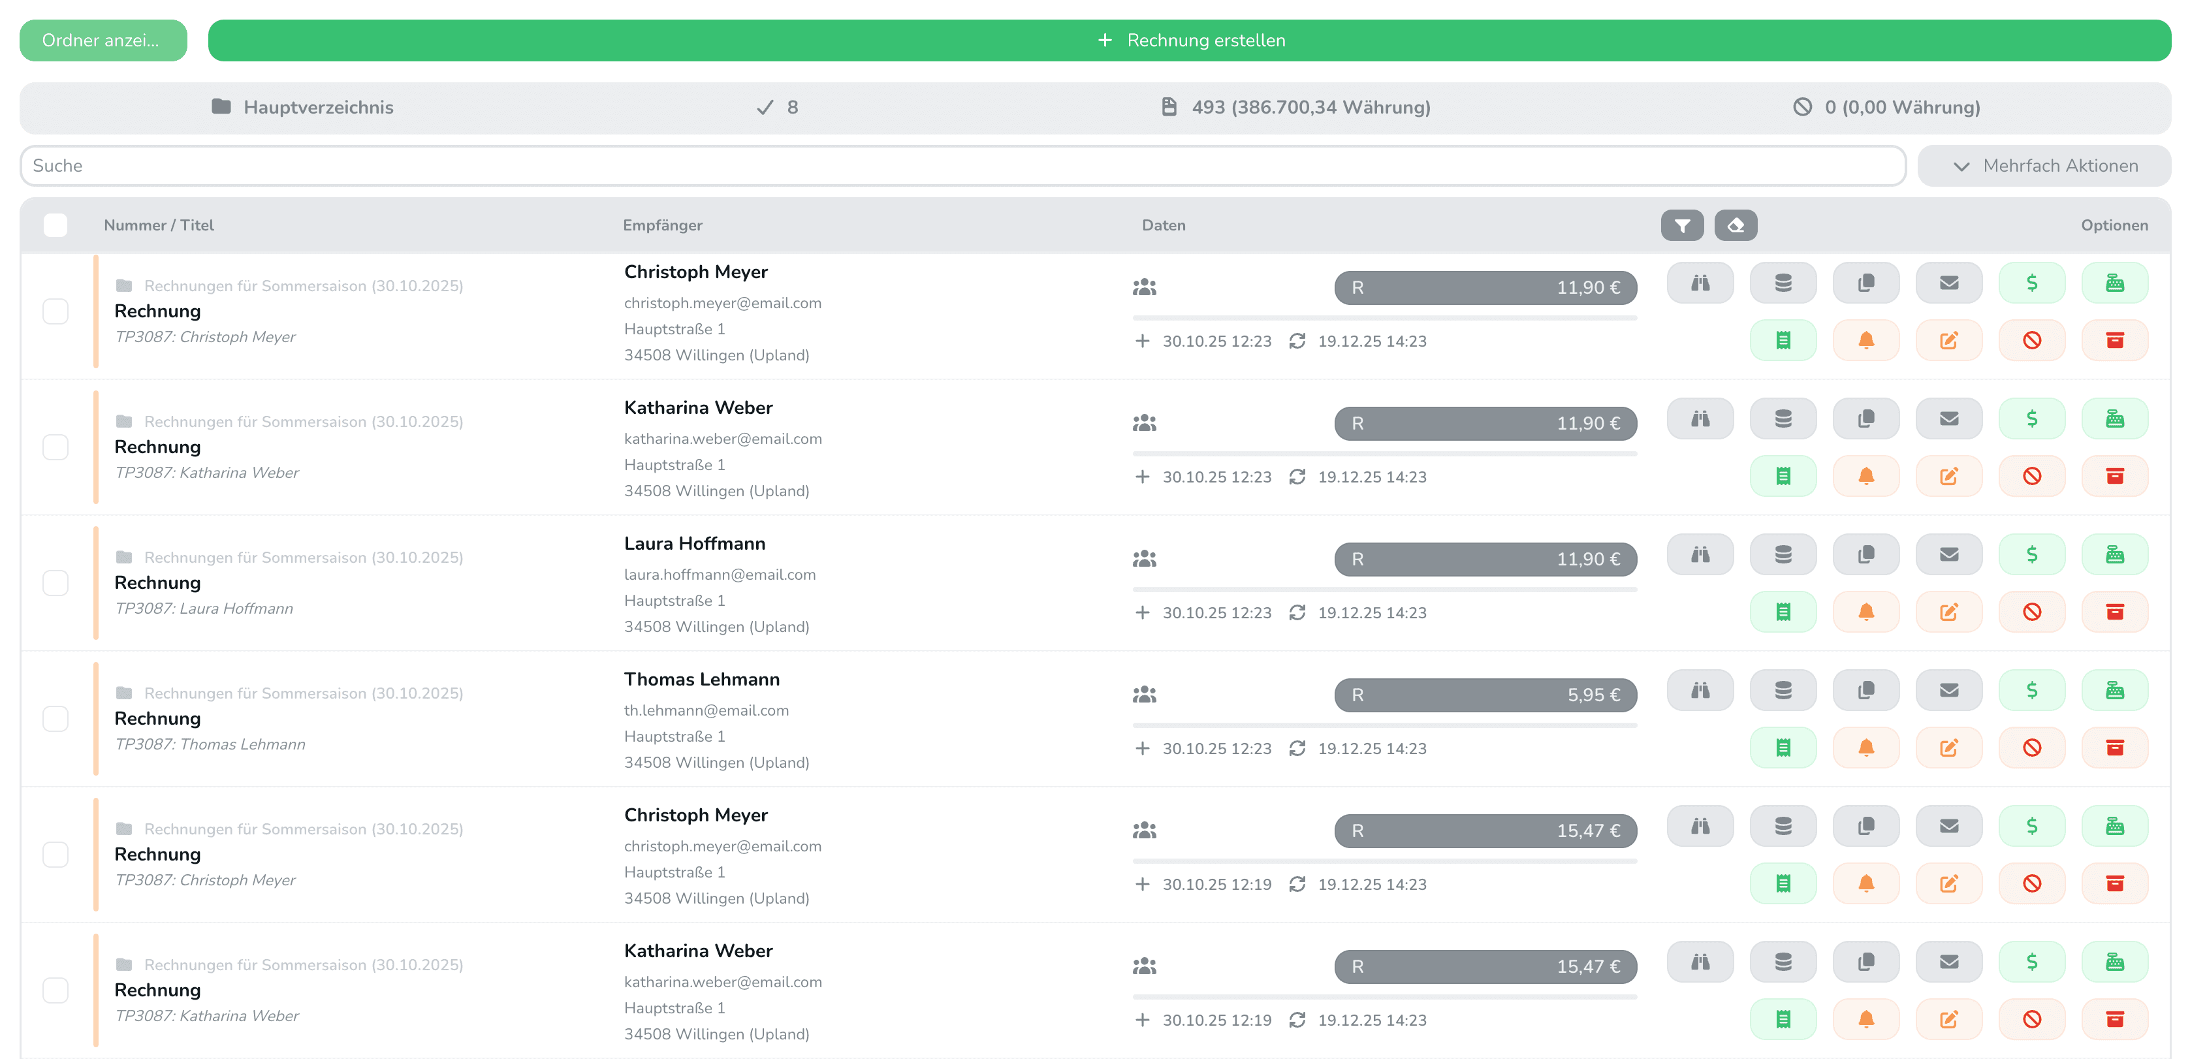Select the copy icon for Thomas Lehmann's invoice
This screenshot has width=2190, height=1059.
tap(1865, 689)
